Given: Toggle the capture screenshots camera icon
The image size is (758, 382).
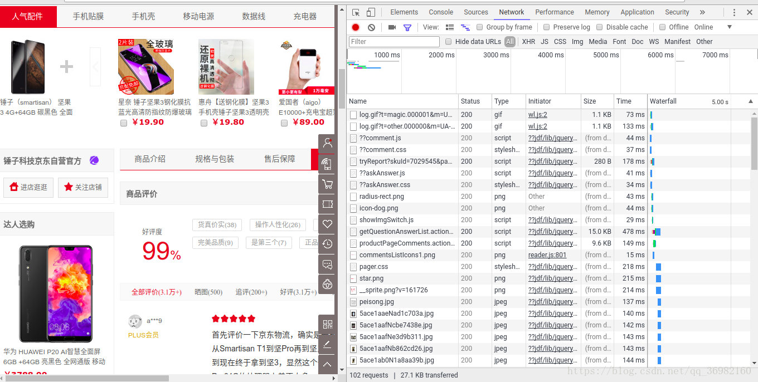Looking at the screenshot, I should (x=392, y=27).
